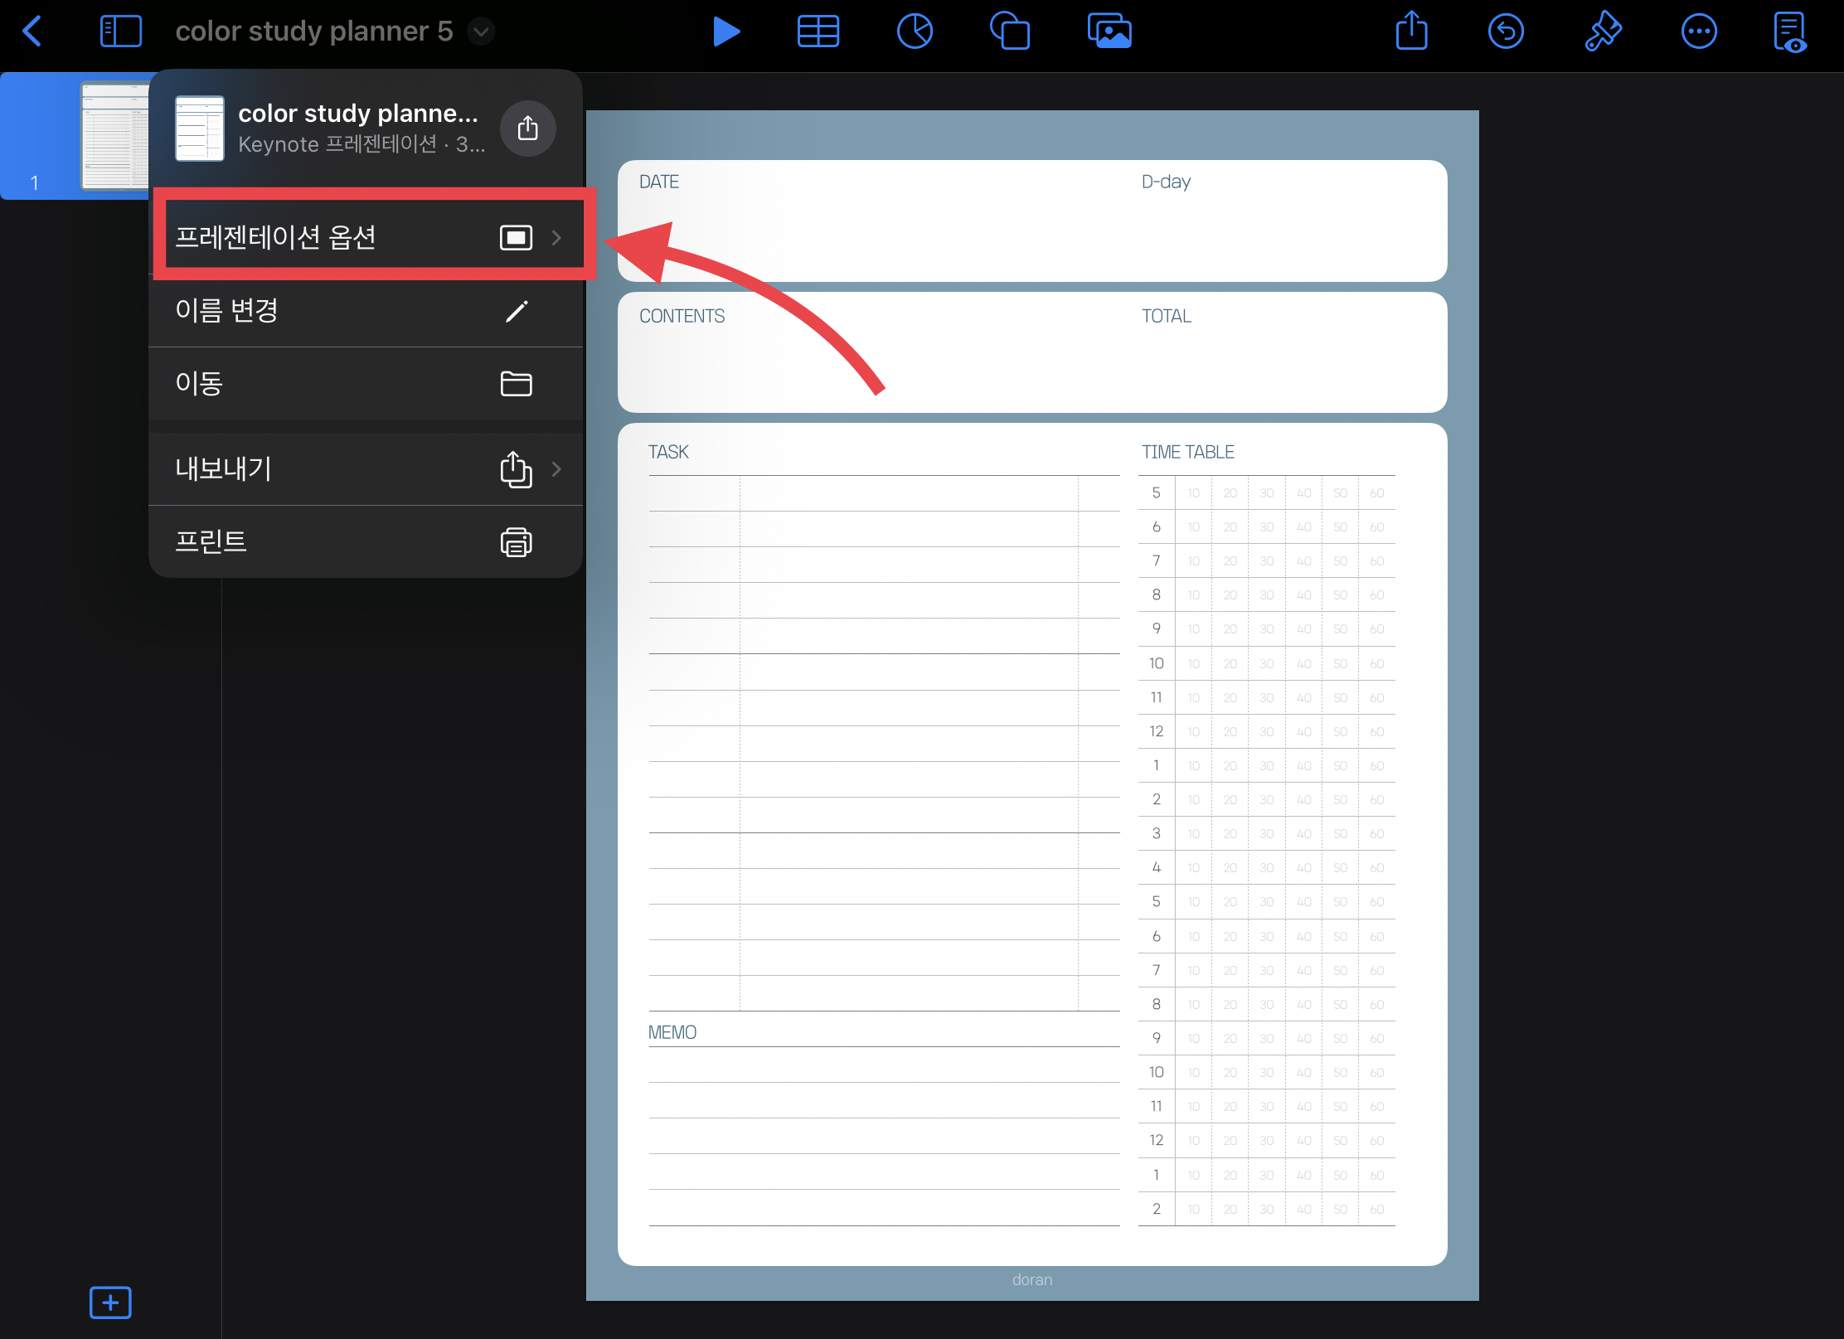Tap the back arrow to documents
Viewport: 1844px width, 1339px height.
(x=32, y=32)
